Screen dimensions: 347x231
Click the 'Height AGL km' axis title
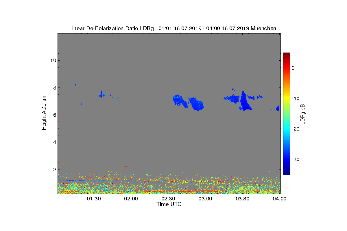(44, 113)
